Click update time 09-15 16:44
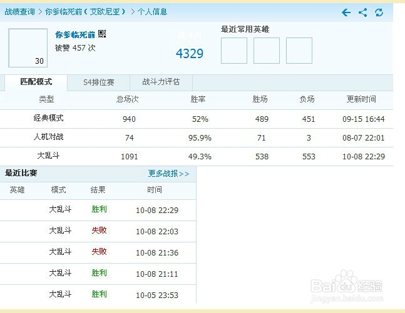405x313 pixels. pyautogui.click(x=364, y=119)
